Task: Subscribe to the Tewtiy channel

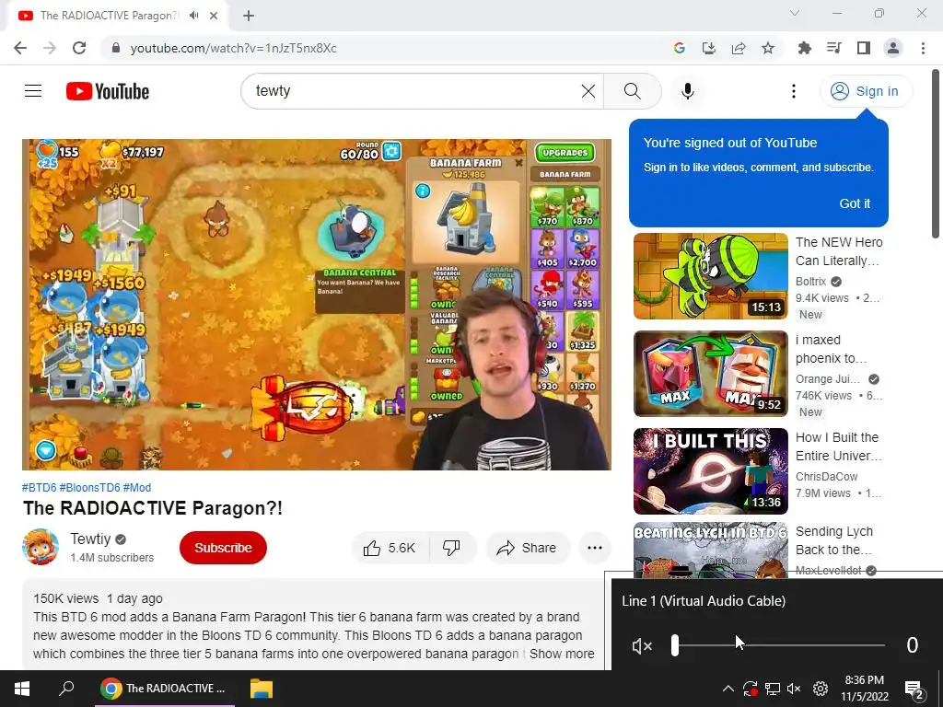Action: click(223, 548)
